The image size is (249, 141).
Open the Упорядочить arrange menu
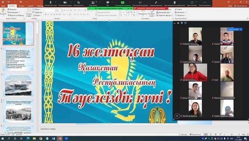pyautogui.click(x=143, y=12)
